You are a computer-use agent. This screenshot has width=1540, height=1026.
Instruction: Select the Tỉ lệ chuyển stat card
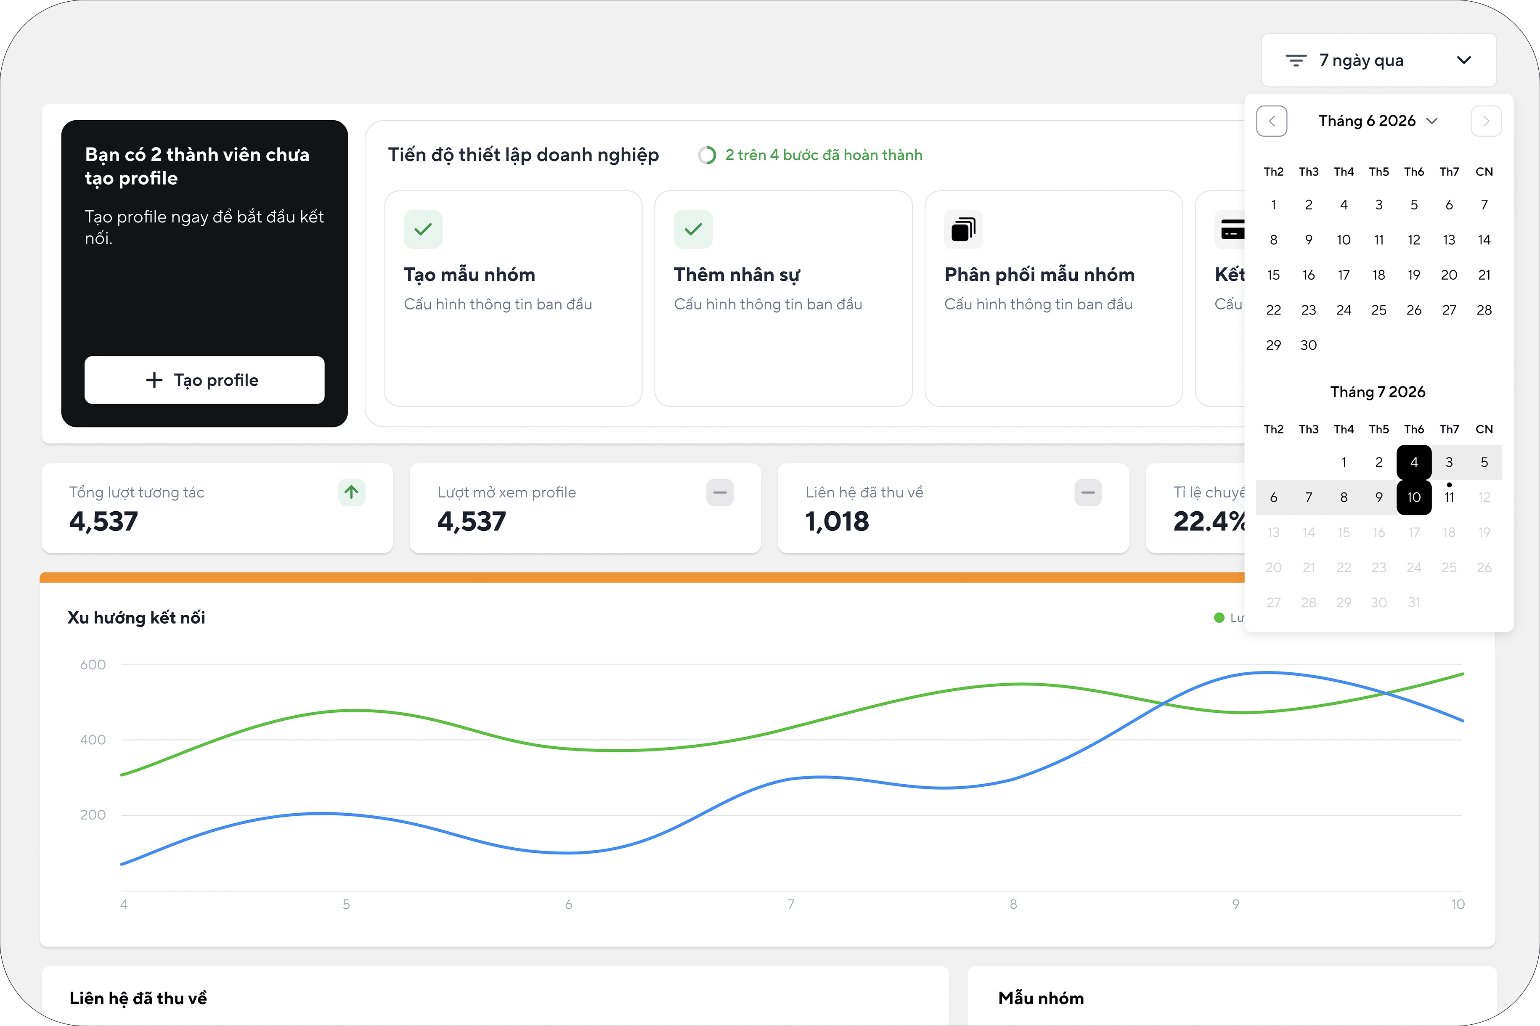pyautogui.click(x=1196, y=508)
